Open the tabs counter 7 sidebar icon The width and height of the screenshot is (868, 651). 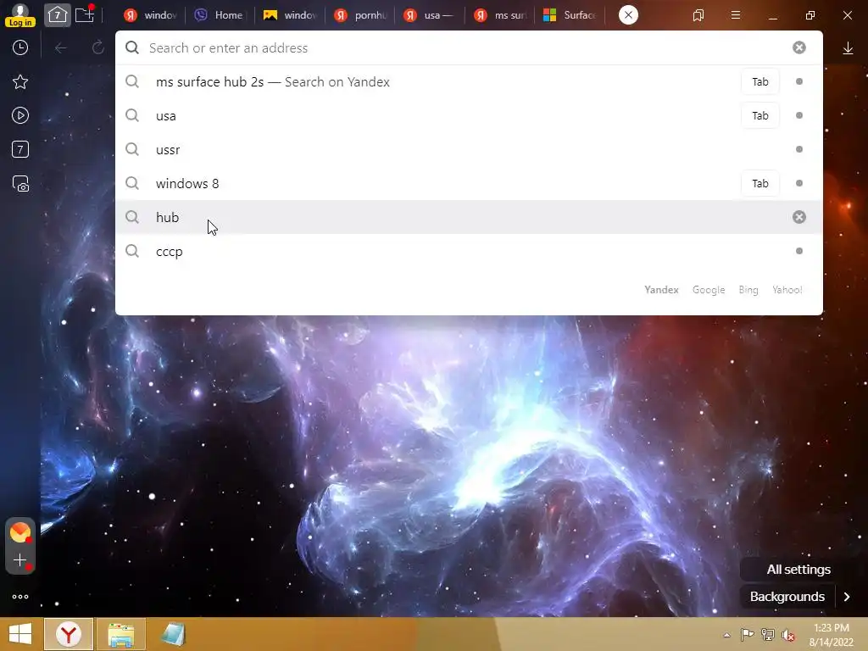point(20,149)
